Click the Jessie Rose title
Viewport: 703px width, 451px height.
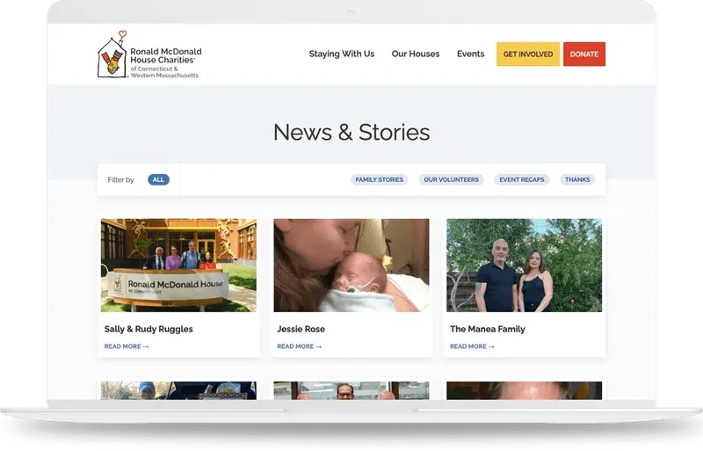(301, 329)
